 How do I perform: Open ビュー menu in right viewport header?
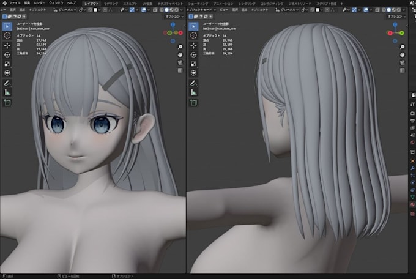point(224,10)
